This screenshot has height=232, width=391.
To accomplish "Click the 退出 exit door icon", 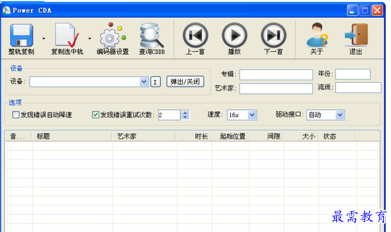I will coord(356,35).
